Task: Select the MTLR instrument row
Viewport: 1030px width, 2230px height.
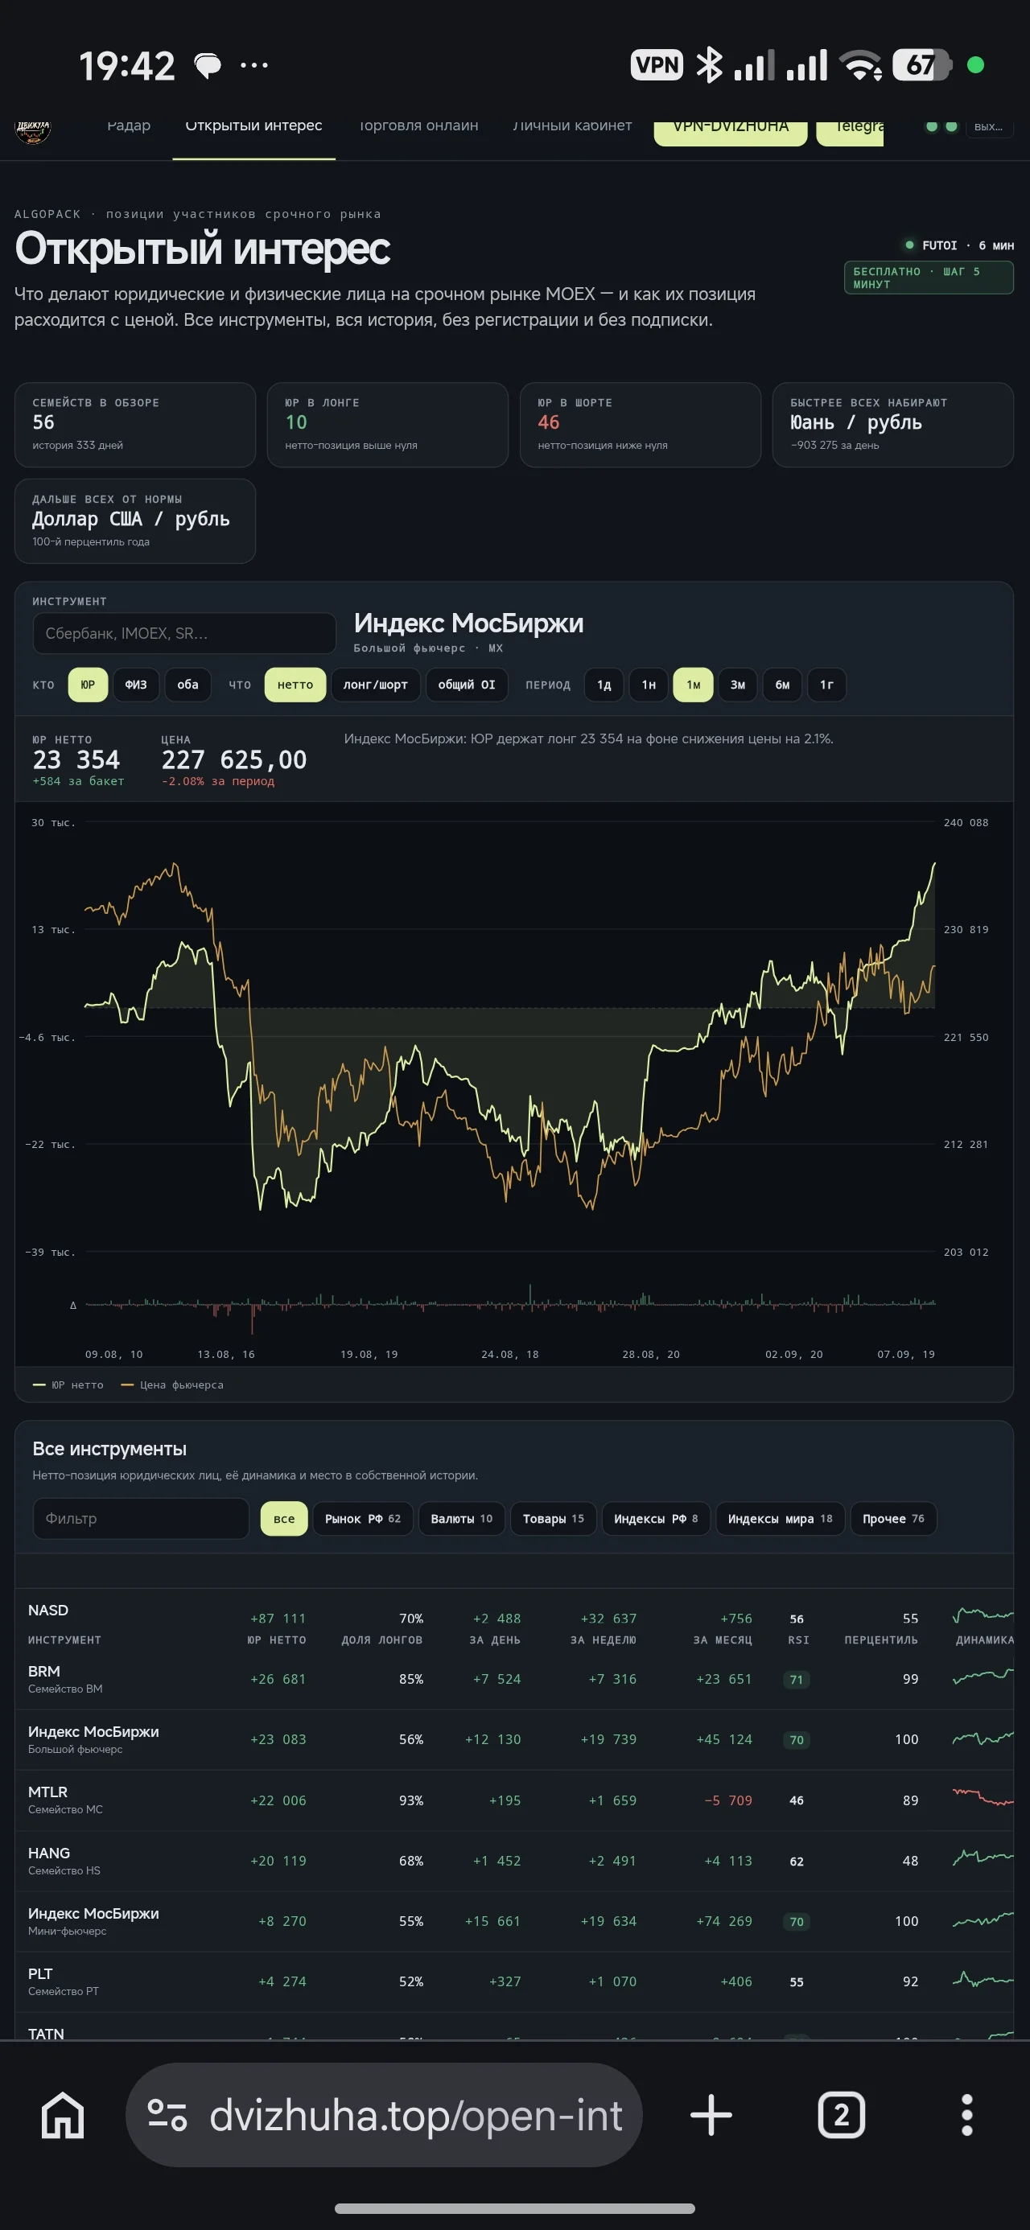Action: pyautogui.click(x=514, y=1800)
